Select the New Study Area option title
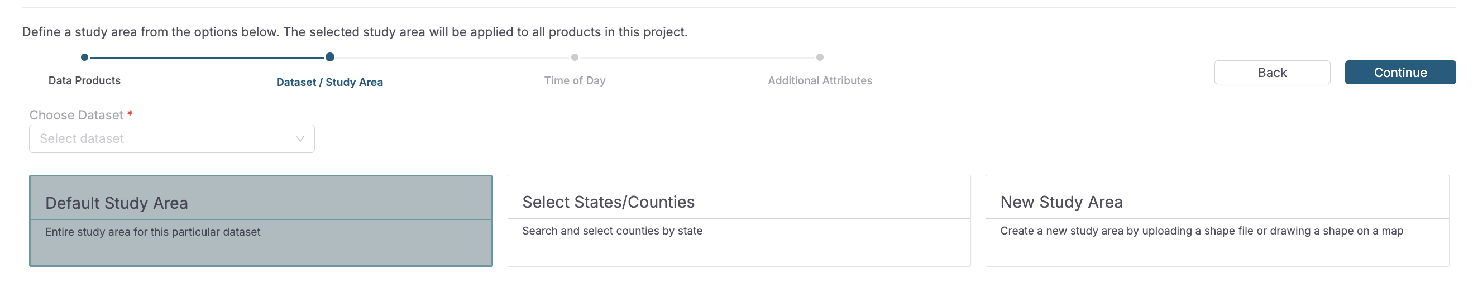1473x287 pixels. point(1061,202)
